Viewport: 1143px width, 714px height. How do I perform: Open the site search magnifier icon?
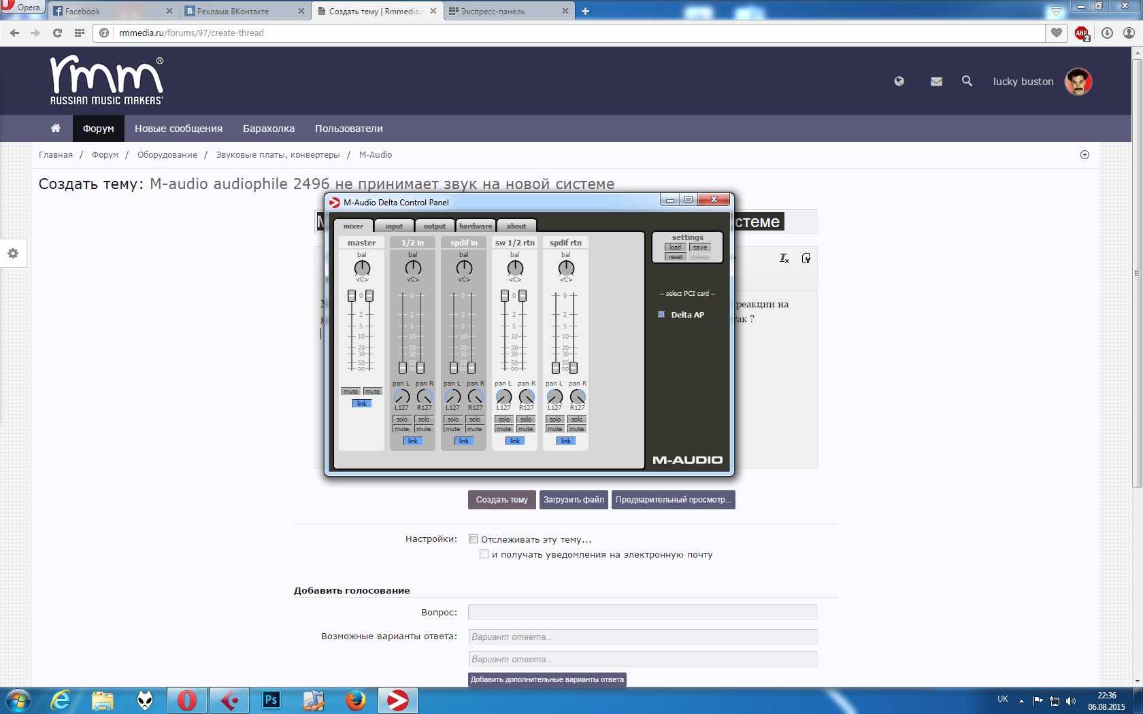pyautogui.click(x=967, y=81)
